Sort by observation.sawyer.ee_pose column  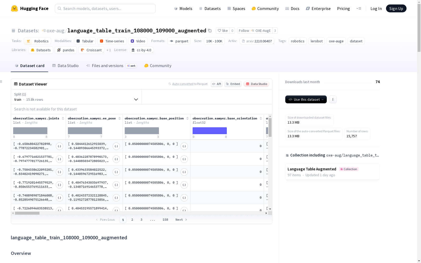coord(119,118)
